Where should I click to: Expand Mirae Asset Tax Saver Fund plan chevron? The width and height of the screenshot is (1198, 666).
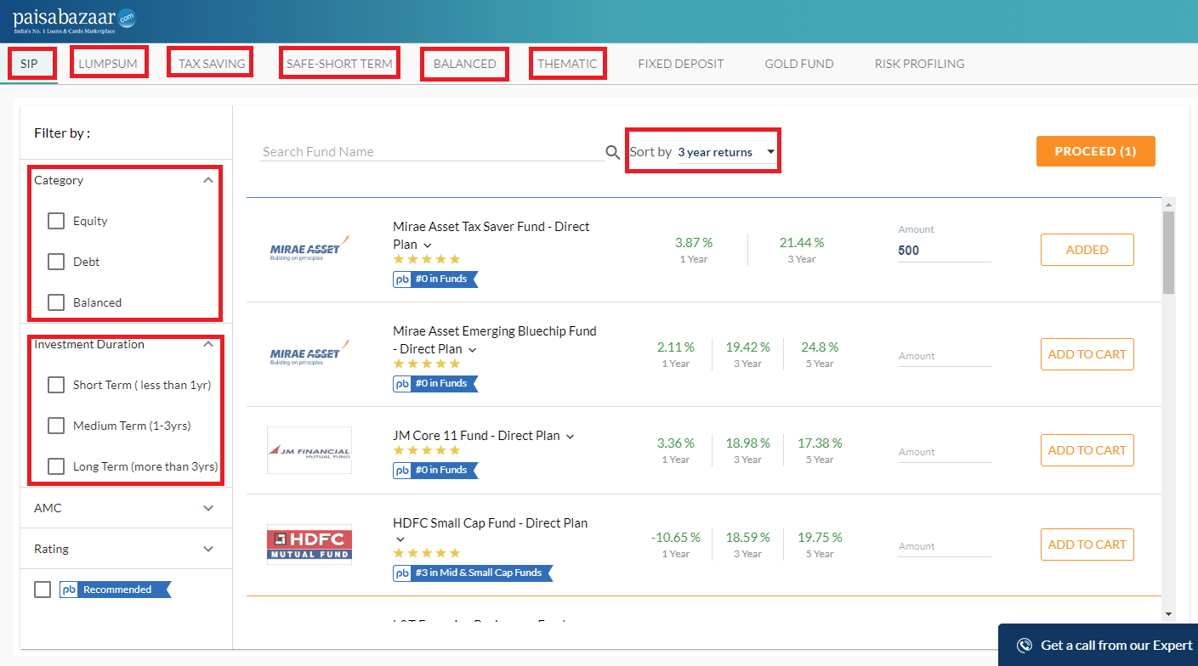click(428, 246)
